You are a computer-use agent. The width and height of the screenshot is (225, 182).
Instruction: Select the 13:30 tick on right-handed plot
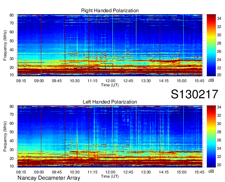pyautogui.click(x=146, y=81)
